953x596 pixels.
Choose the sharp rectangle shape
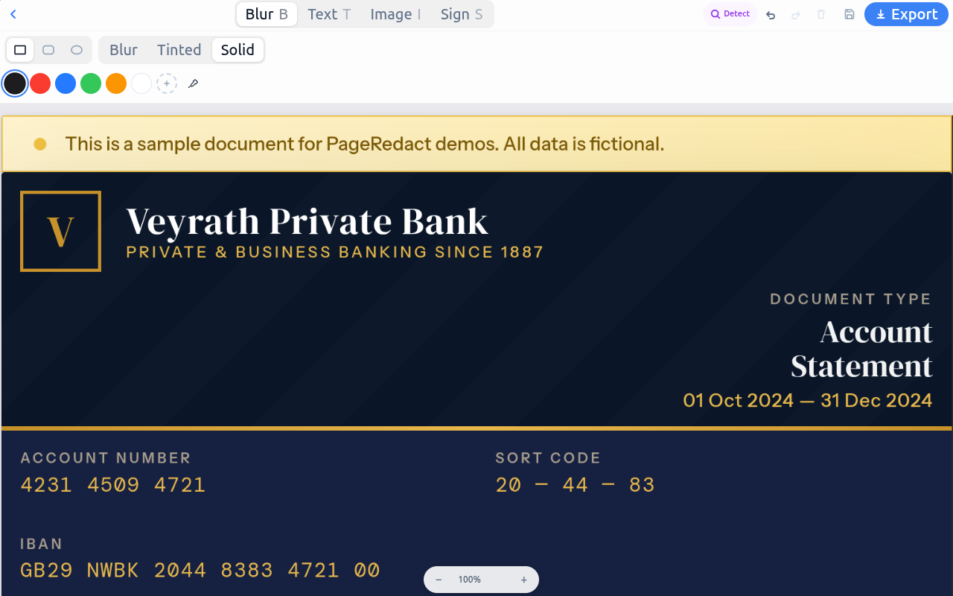[x=21, y=50]
